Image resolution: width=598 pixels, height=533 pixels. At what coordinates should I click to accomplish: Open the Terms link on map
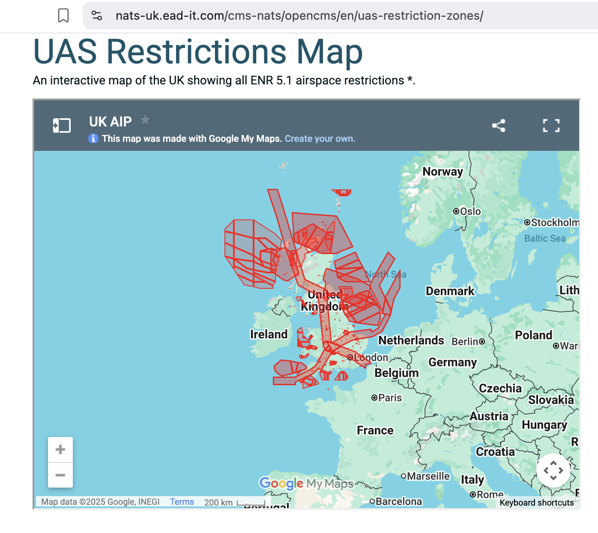pyautogui.click(x=182, y=502)
